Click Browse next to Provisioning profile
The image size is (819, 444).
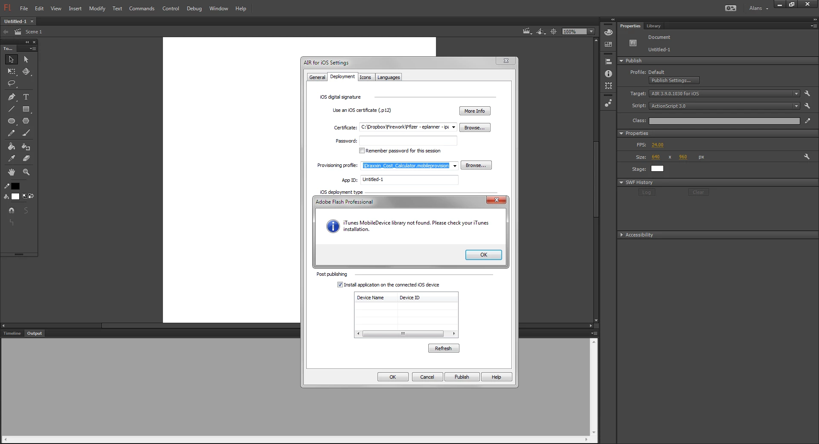[x=476, y=165]
